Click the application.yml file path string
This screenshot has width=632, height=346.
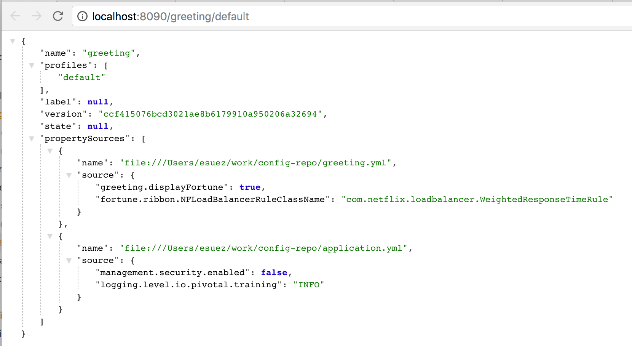[x=264, y=248]
